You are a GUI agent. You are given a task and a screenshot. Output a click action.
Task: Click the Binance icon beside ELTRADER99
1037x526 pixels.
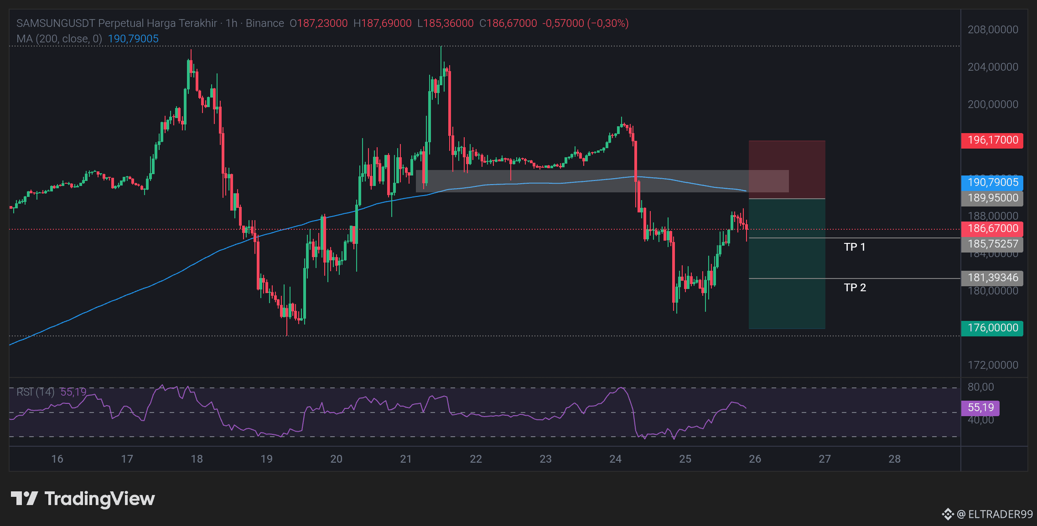948,514
